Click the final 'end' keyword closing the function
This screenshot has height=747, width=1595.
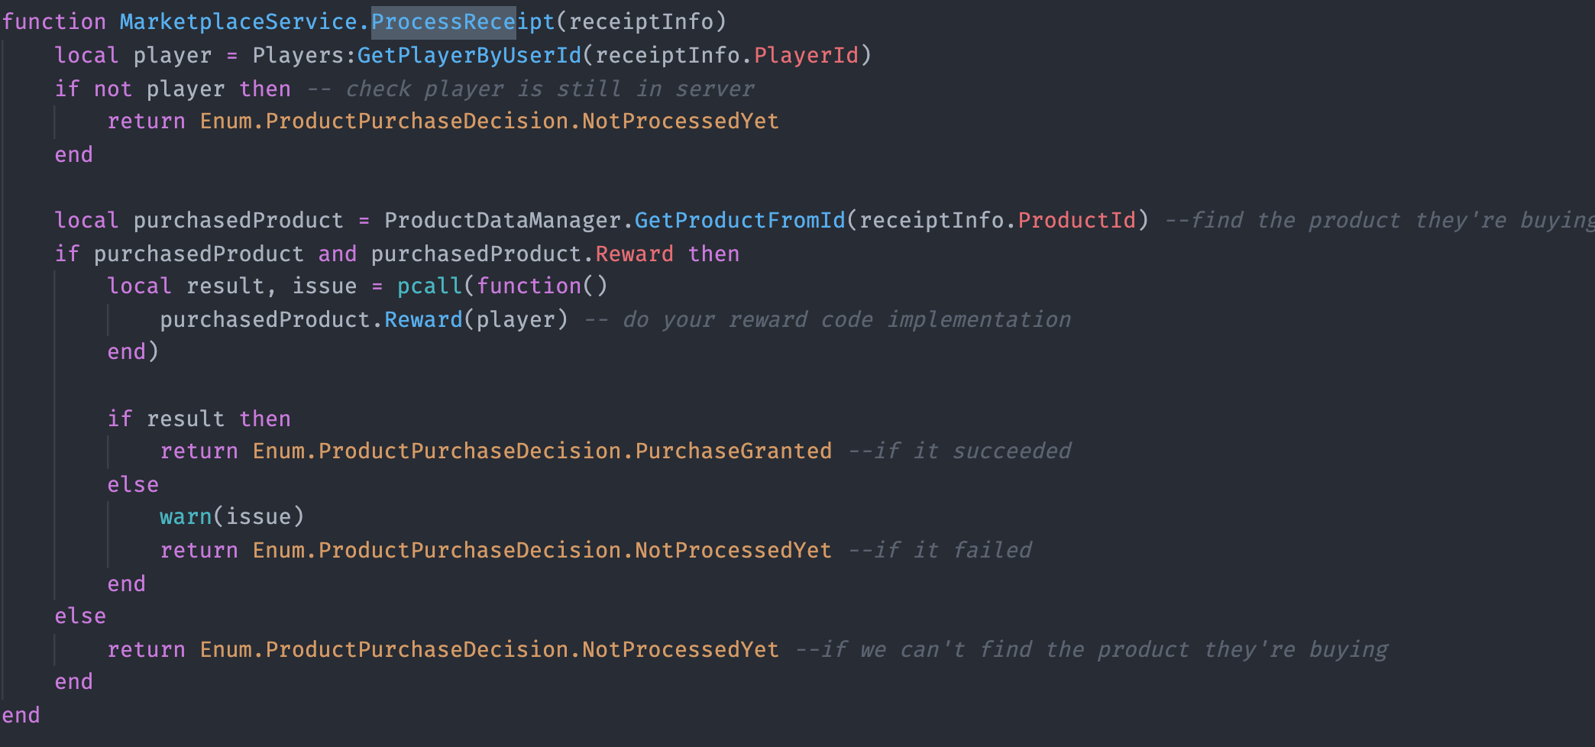pos(21,715)
